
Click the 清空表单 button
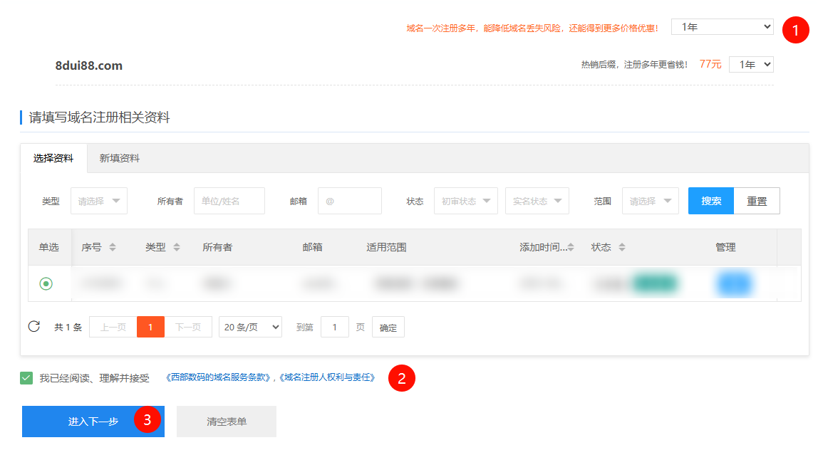coord(227,422)
